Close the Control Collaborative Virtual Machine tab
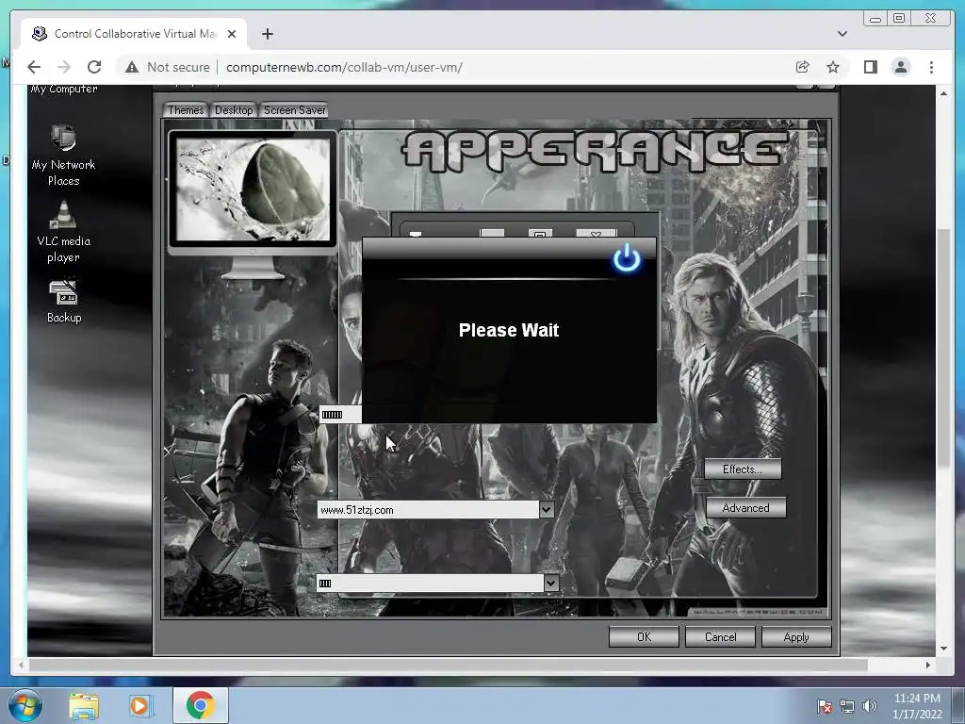The width and height of the screenshot is (965, 724). [x=232, y=34]
